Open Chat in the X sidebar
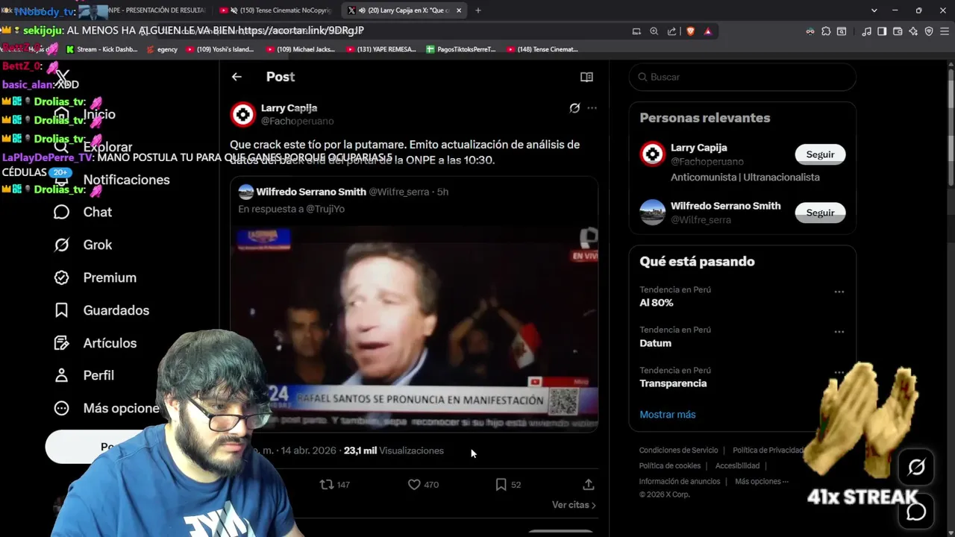Screen dimensions: 955x537 tap(83, 213)
